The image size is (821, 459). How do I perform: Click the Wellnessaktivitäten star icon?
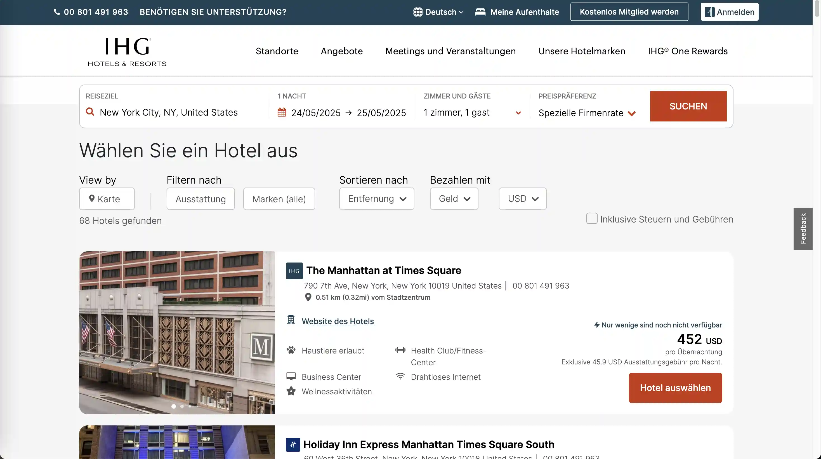tap(291, 391)
